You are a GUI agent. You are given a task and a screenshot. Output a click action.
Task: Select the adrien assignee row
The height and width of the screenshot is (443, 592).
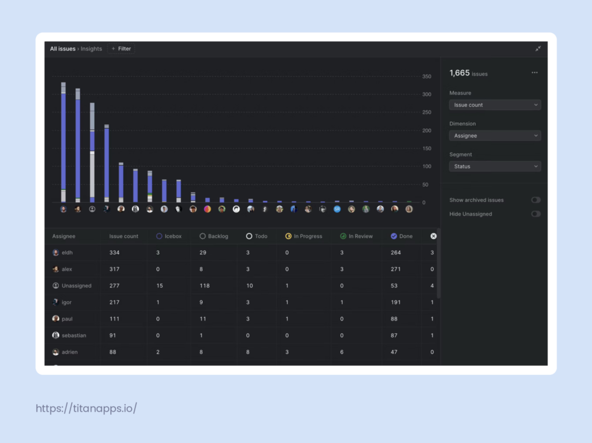coord(242,352)
